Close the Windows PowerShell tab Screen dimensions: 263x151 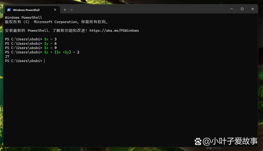coord(55,10)
